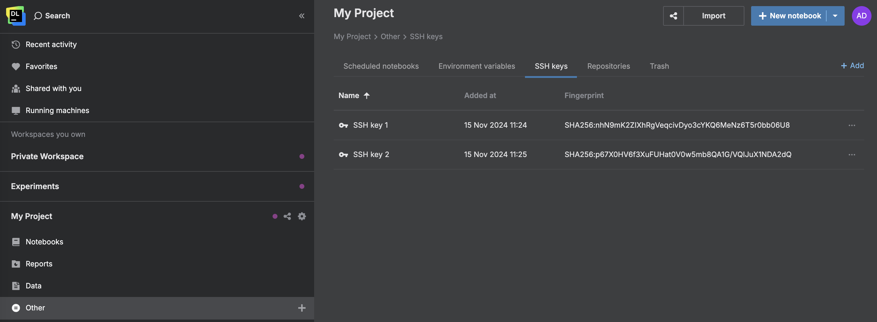Open Running machines in sidebar
This screenshot has height=322, width=877.
pos(57,110)
